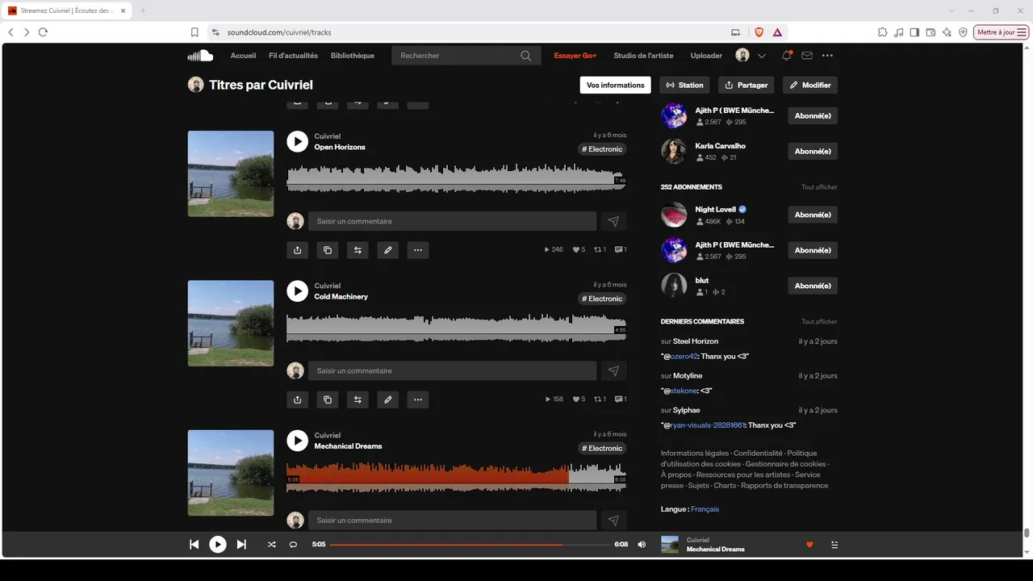The height and width of the screenshot is (581, 1033).
Task: Open the notifications bell icon
Action: [786, 56]
